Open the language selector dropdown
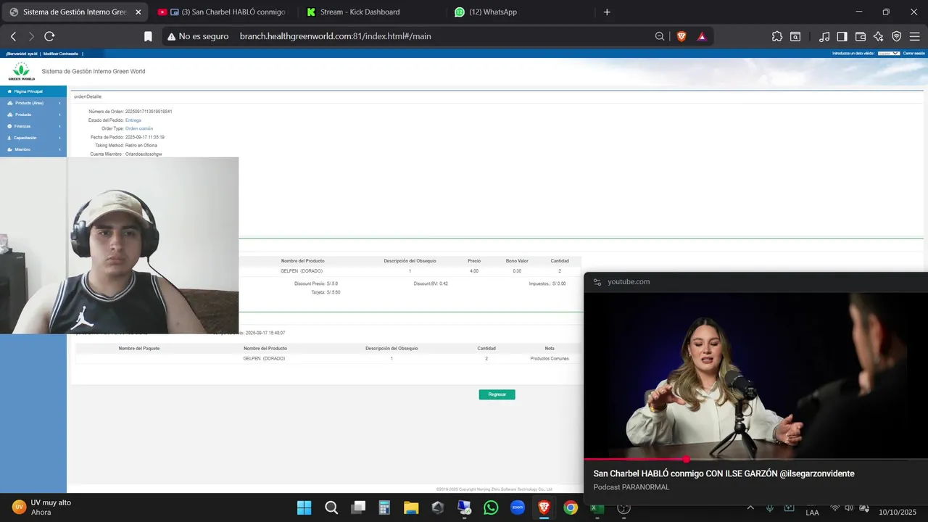Viewport: 928px width, 522px height. click(x=889, y=53)
